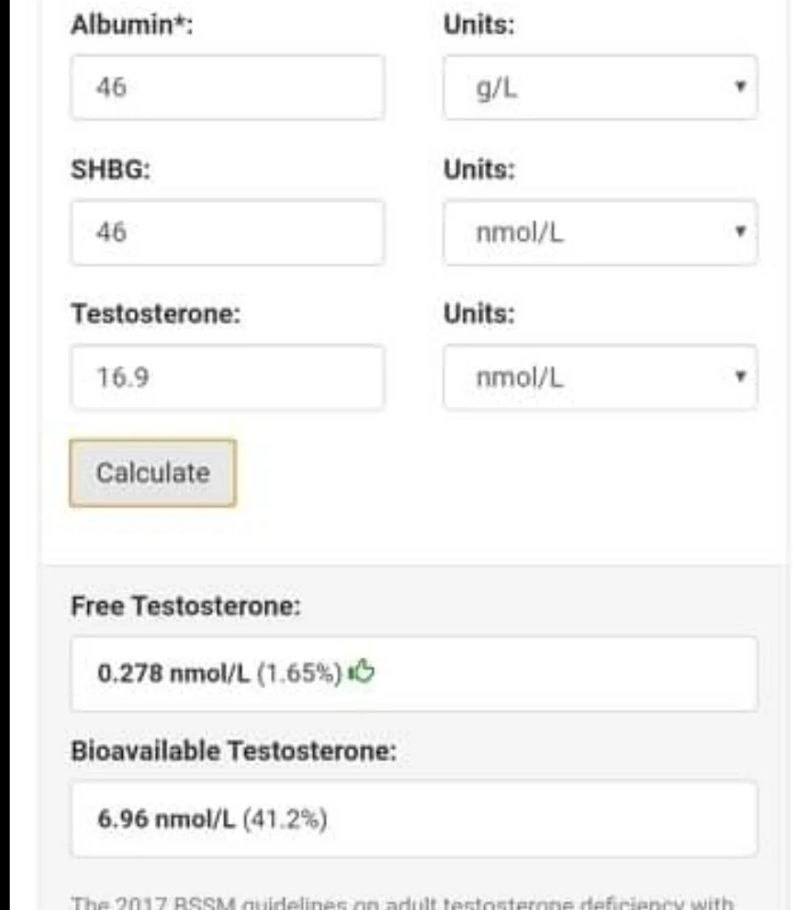This screenshot has height=910, width=796.
Task: Click the Testosterone: field label
Action: click(x=155, y=313)
